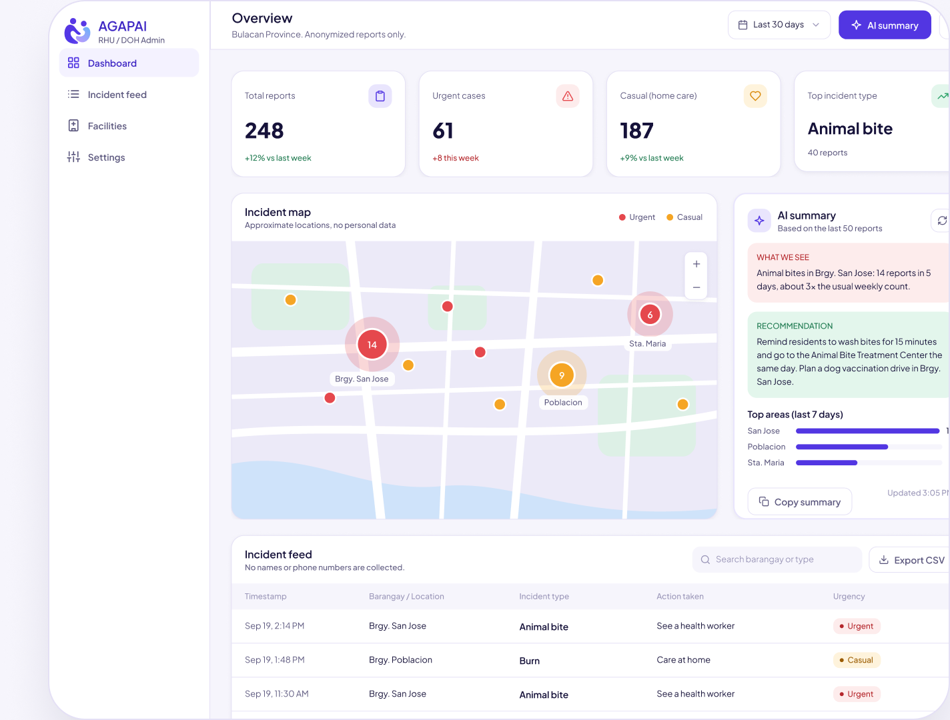Click the Poblacion cluster marker 9
The height and width of the screenshot is (720, 950).
pyautogui.click(x=562, y=375)
